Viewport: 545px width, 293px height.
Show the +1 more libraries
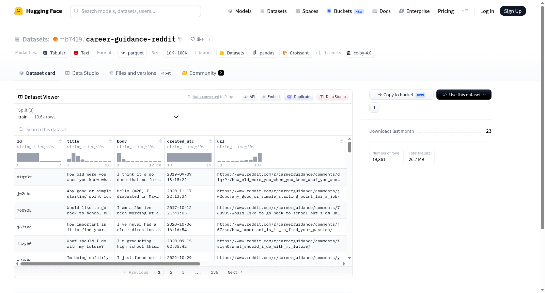click(318, 53)
